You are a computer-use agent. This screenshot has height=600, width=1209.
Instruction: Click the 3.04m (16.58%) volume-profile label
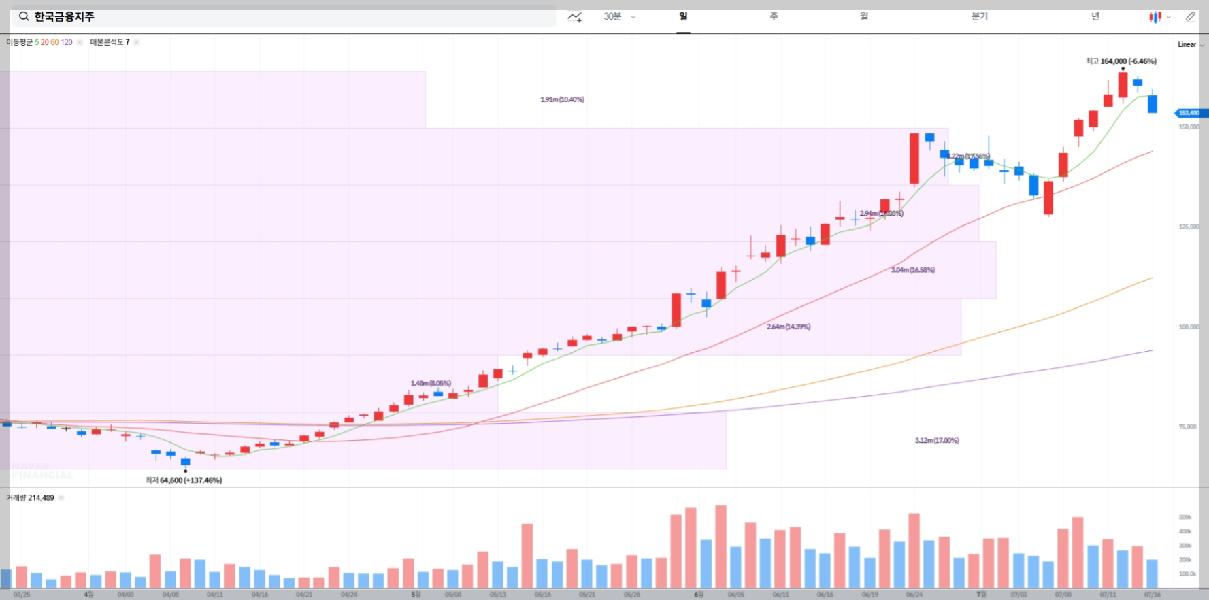(913, 270)
